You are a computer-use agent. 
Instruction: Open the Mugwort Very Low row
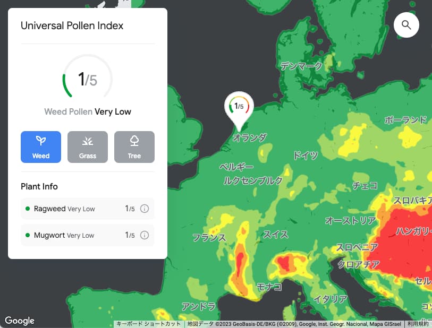(64, 235)
